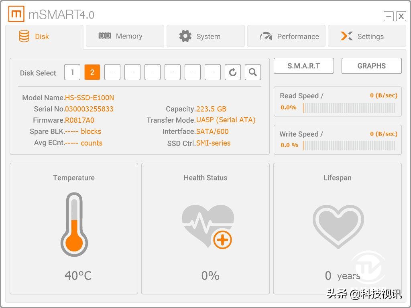This screenshot has height=308, width=411.
Task: Switch to the Memory tab
Action: point(125,36)
